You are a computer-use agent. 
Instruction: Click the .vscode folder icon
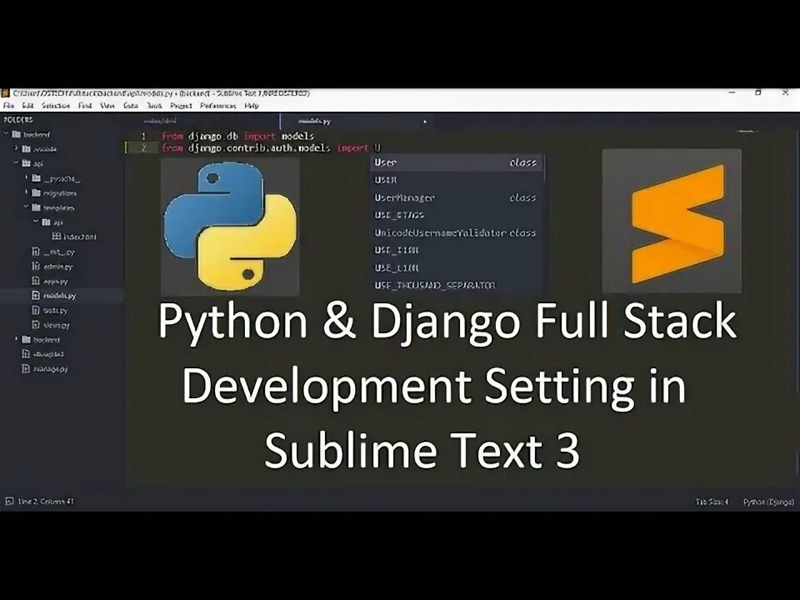coord(27,149)
